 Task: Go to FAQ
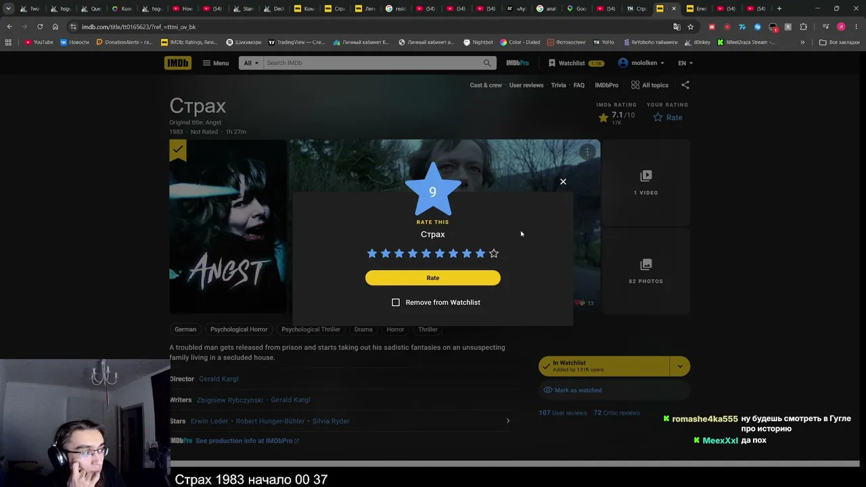(x=579, y=85)
